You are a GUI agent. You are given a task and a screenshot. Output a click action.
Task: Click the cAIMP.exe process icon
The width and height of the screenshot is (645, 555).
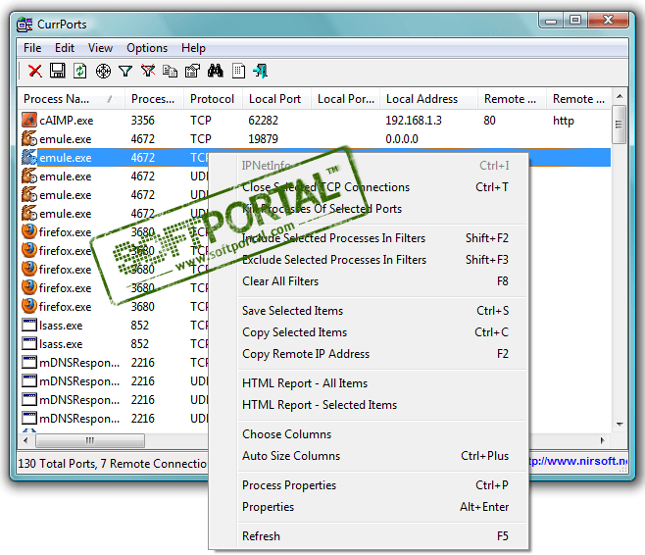(x=29, y=120)
